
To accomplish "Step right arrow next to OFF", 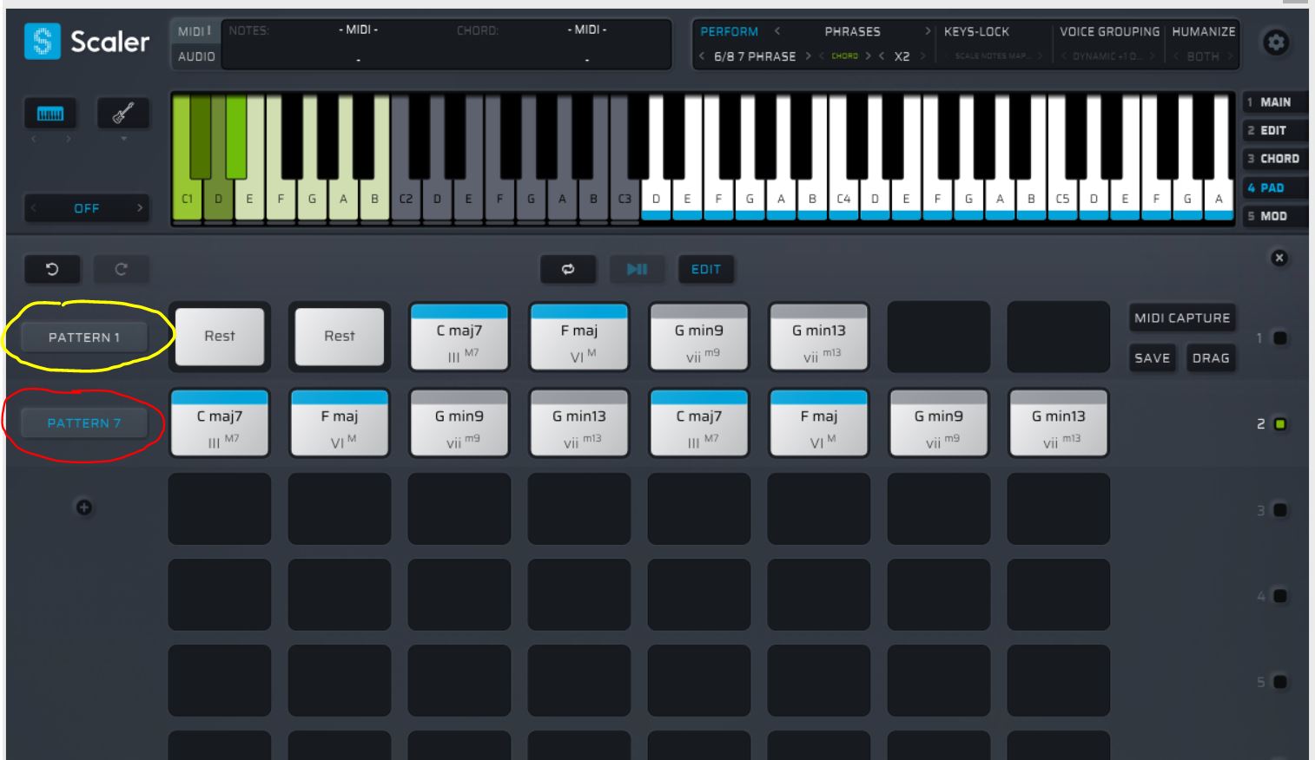I will click(139, 208).
